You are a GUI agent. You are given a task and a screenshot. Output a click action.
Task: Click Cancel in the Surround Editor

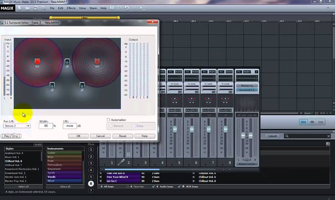(101, 136)
